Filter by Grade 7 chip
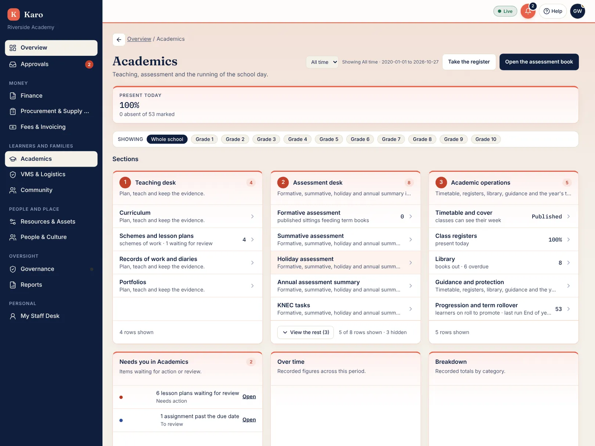The height and width of the screenshot is (446, 595). pos(391,139)
